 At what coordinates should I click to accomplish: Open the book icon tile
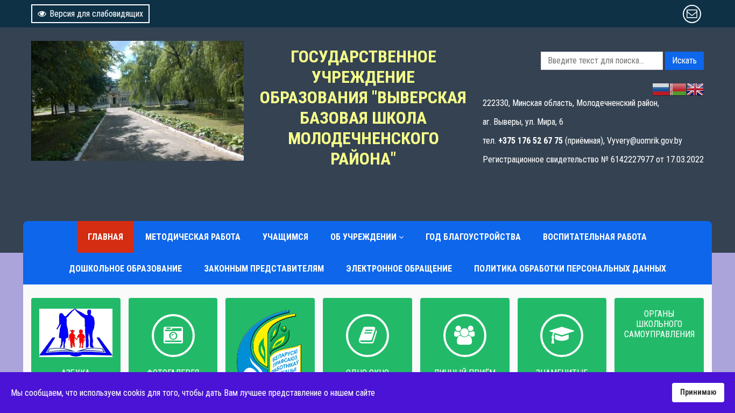click(x=367, y=335)
